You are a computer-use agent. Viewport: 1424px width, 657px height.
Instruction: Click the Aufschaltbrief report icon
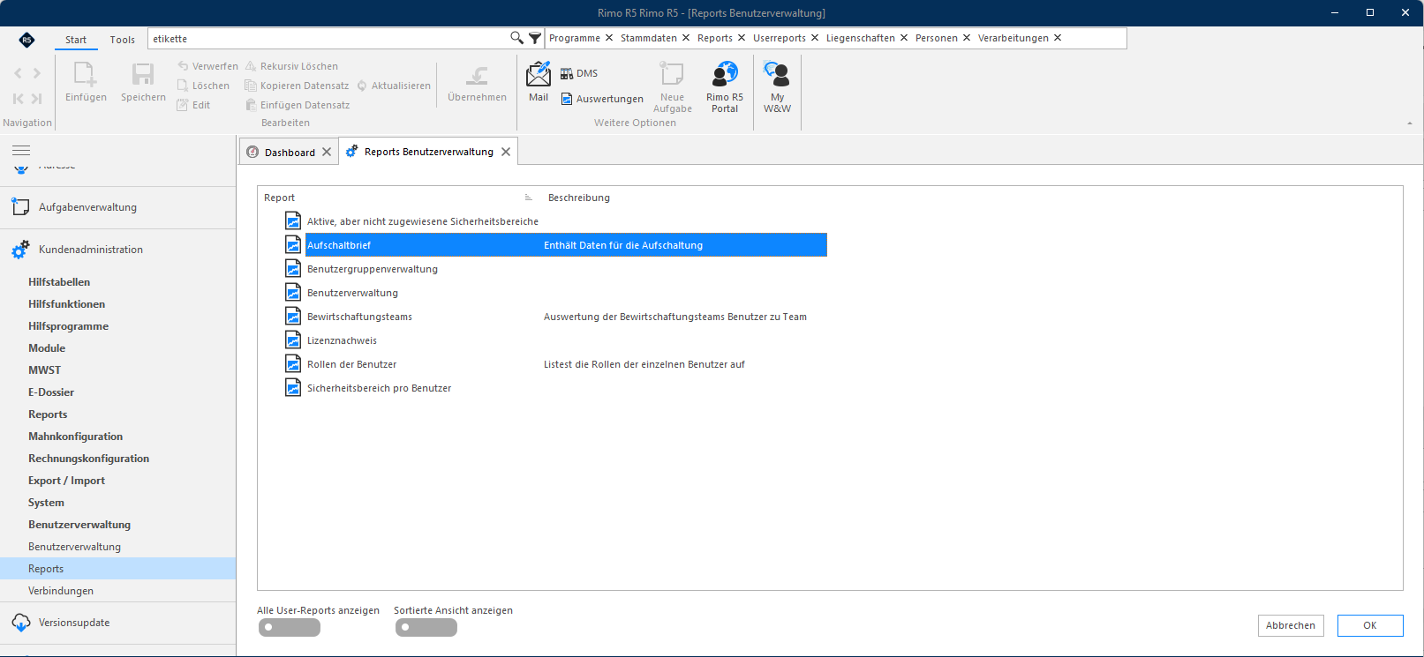click(293, 244)
